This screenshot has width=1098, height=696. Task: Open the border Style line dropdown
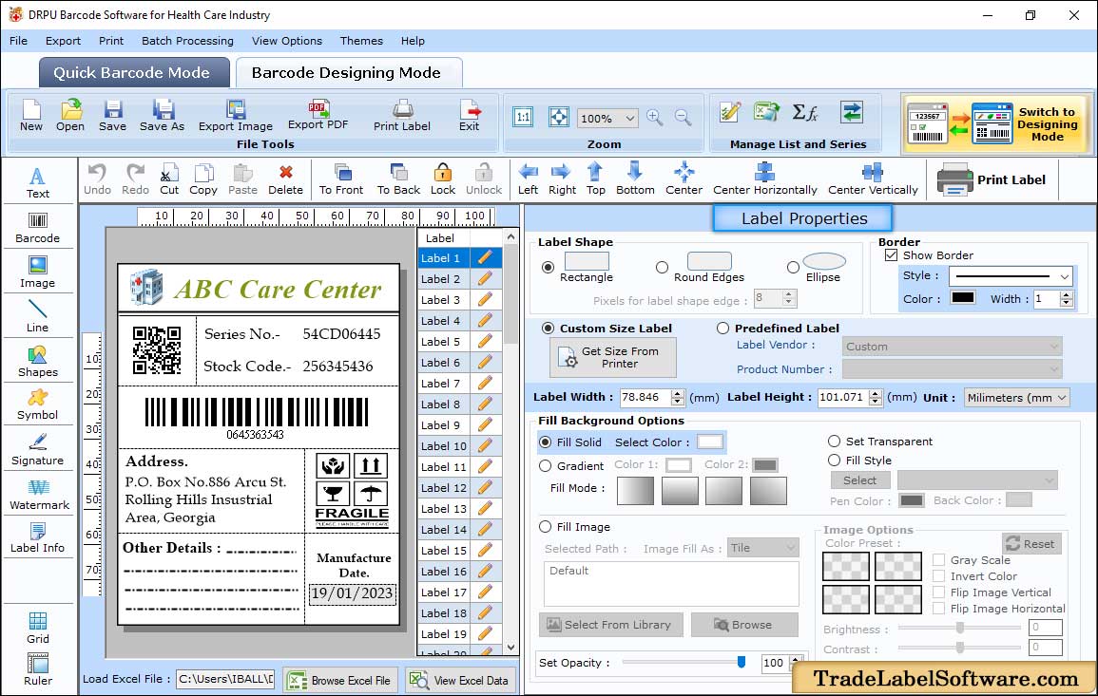[1011, 276]
